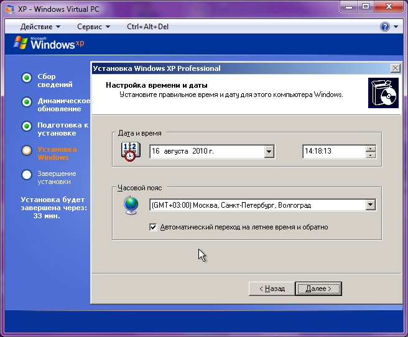The image size is (408, 337).
Task: Close the Установка Windows XP Professional dialog
Action: 396,68
